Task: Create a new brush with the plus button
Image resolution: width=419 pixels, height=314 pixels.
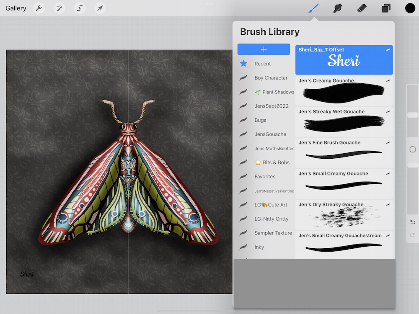Action: click(x=264, y=49)
